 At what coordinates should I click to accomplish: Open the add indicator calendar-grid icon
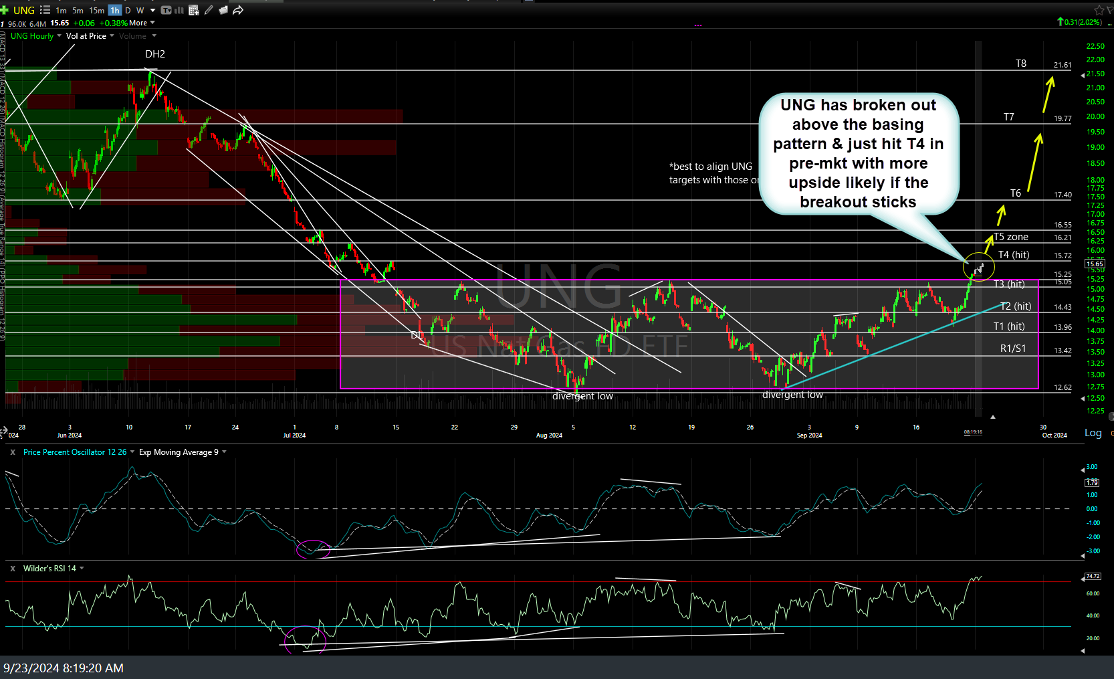tap(194, 10)
